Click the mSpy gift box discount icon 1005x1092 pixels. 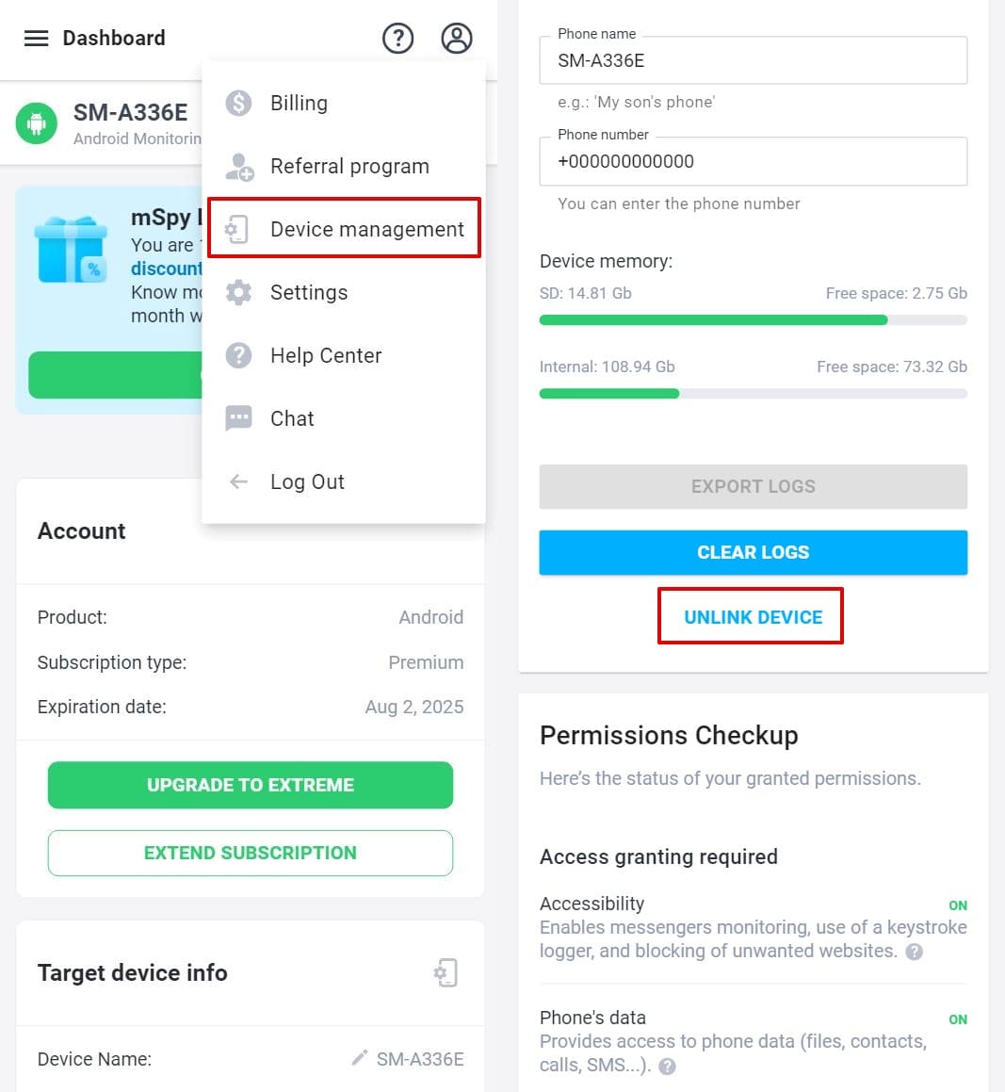click(x=72, y=250)
